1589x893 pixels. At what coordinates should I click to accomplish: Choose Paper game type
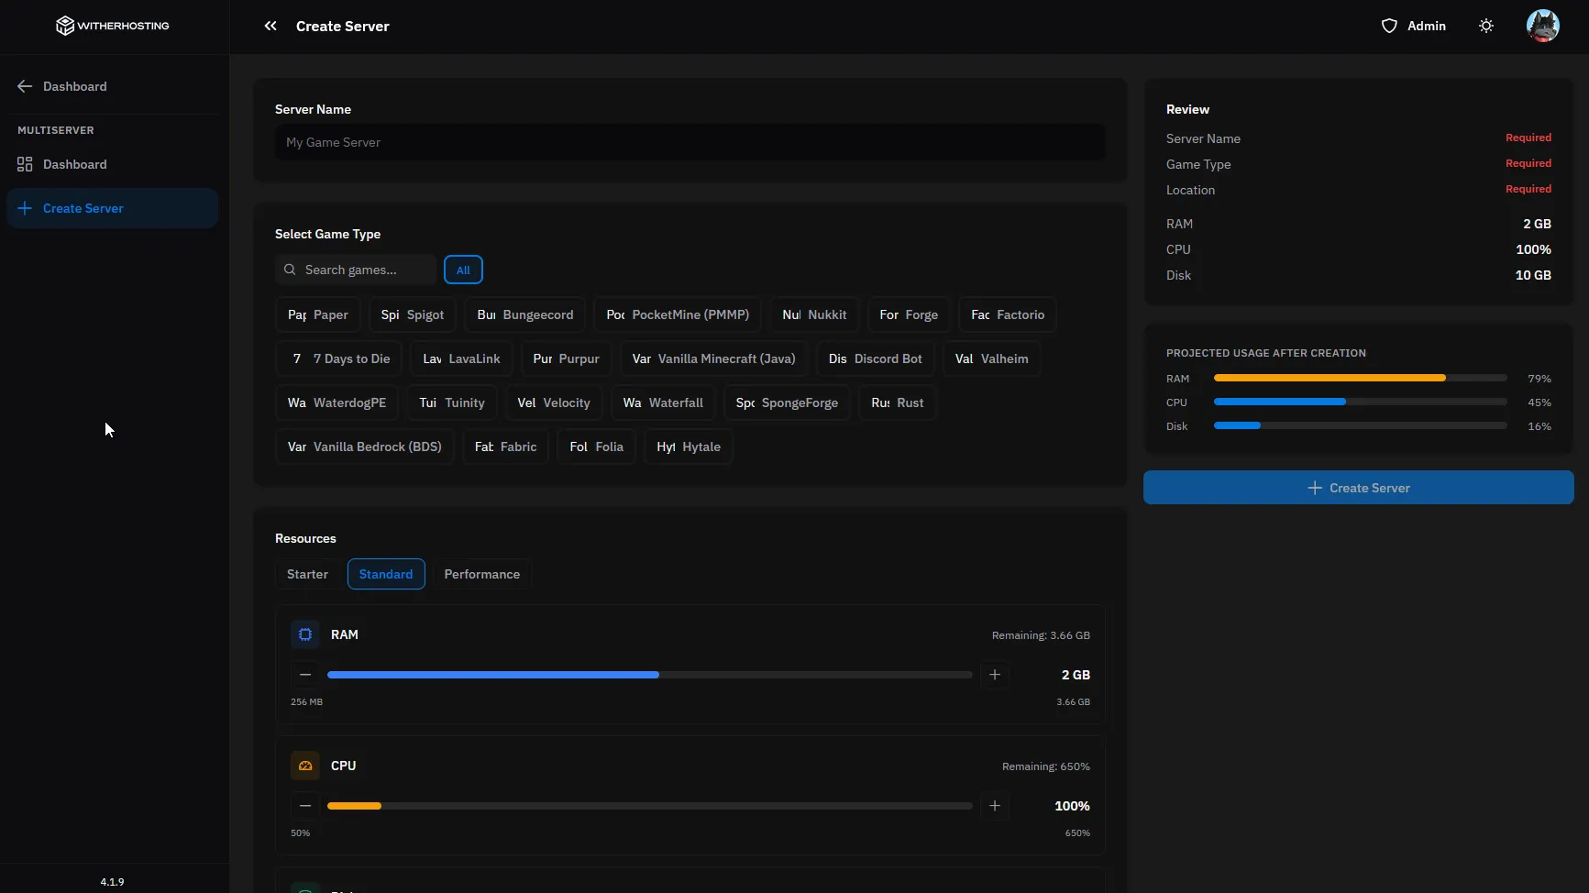pyautogui.click(x=318, y=314)
